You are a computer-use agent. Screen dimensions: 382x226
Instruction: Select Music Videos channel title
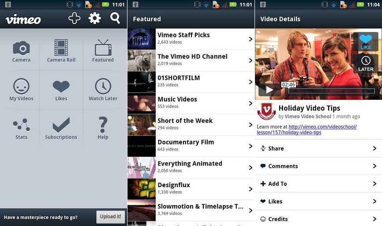point(177,99)
